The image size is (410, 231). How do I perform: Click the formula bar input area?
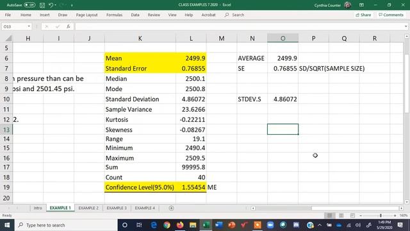click(239, 26)
